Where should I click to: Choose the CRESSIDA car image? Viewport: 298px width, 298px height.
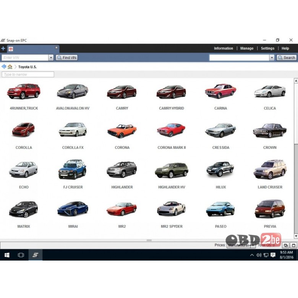(x=220, y=130)
